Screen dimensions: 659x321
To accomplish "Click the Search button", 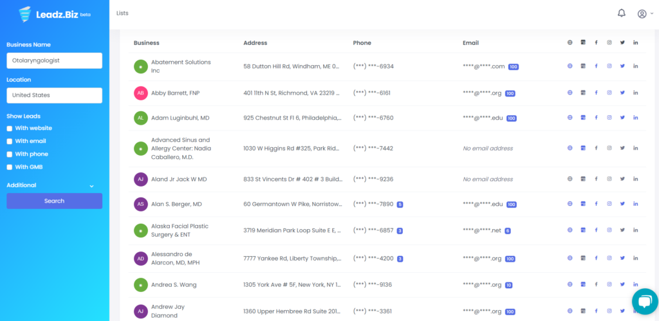I will pyautogui.click(x=54, y=201).
